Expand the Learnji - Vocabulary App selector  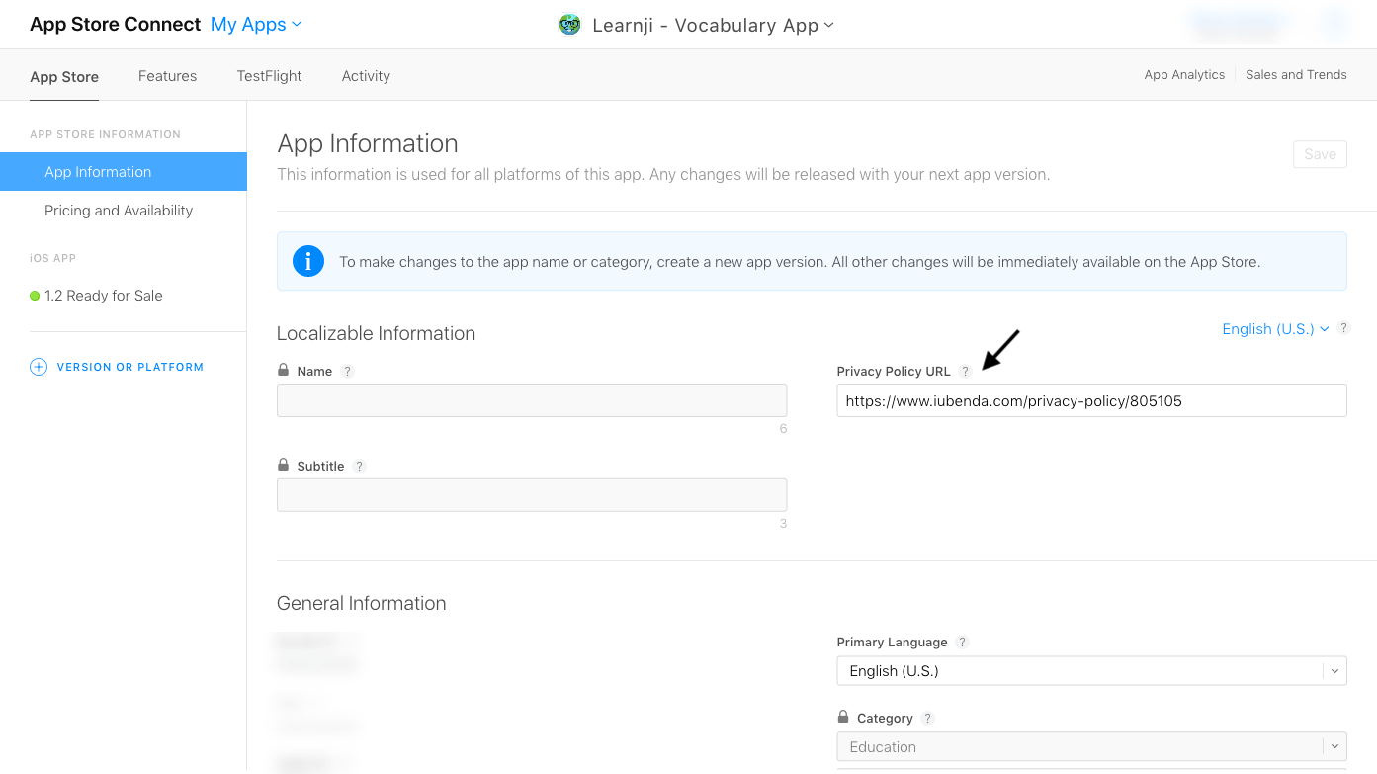pos(828,25)
